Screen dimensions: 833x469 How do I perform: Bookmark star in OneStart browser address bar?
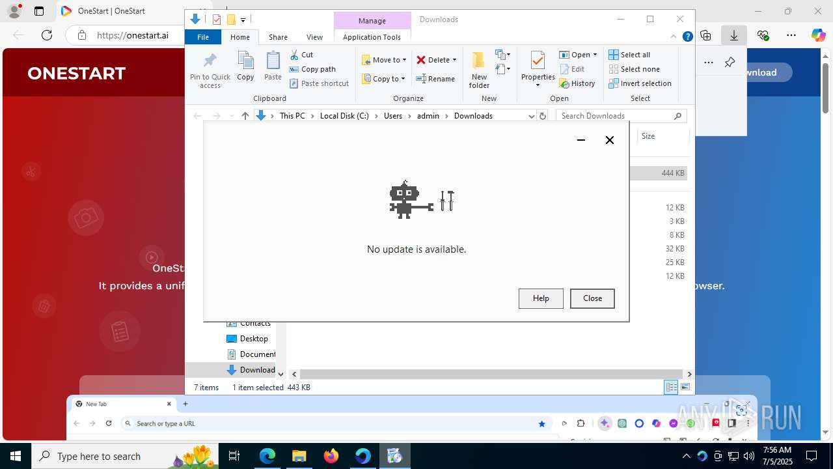[x=541, y=423]
